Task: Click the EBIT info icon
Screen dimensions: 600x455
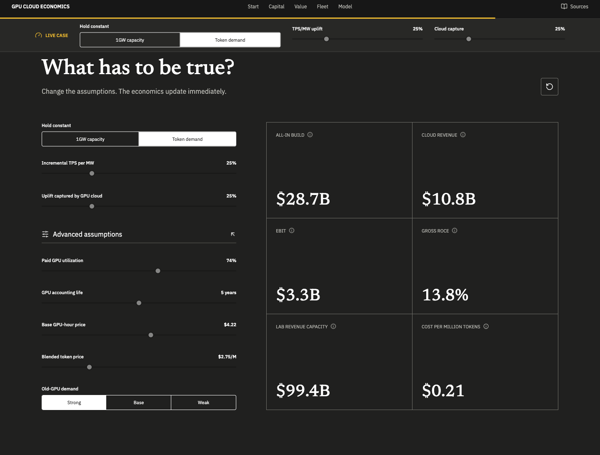Action: click(x=292, y=230)
